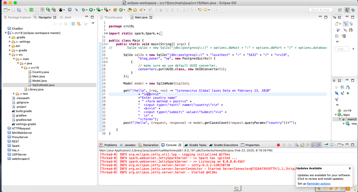Click the Debug bug icon in toolbar
The height and width of the screenshot is (192, 358).
coord(83,10)
